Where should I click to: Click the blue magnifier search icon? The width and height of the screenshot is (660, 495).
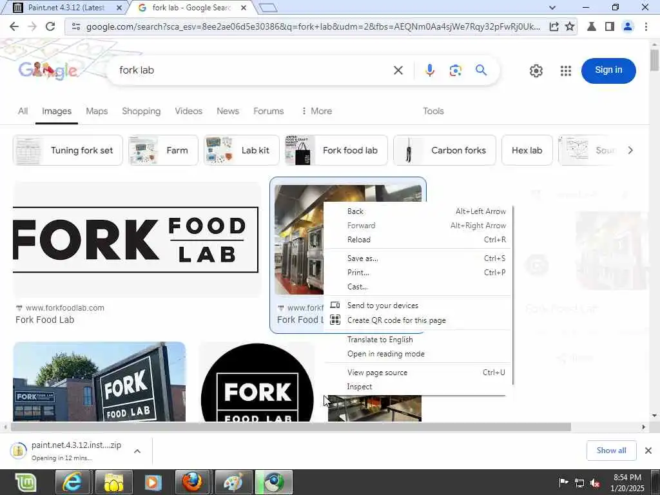click(x=481, y=70)
